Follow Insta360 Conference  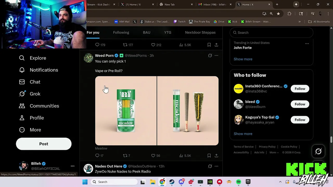[x=300, y=89]
